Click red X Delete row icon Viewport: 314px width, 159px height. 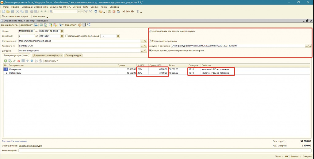(19, 61)
